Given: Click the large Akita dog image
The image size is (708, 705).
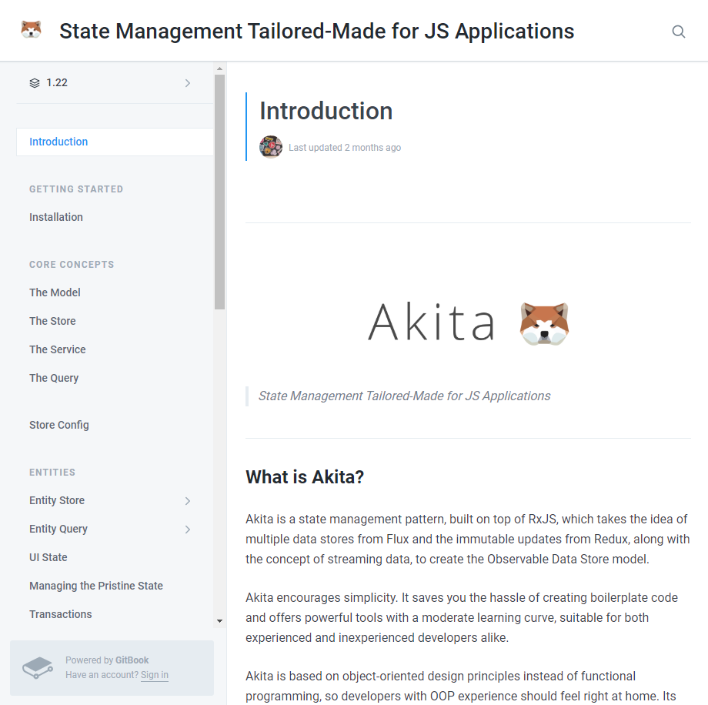Looking at the screenshot, I should (x=544, y=323).
